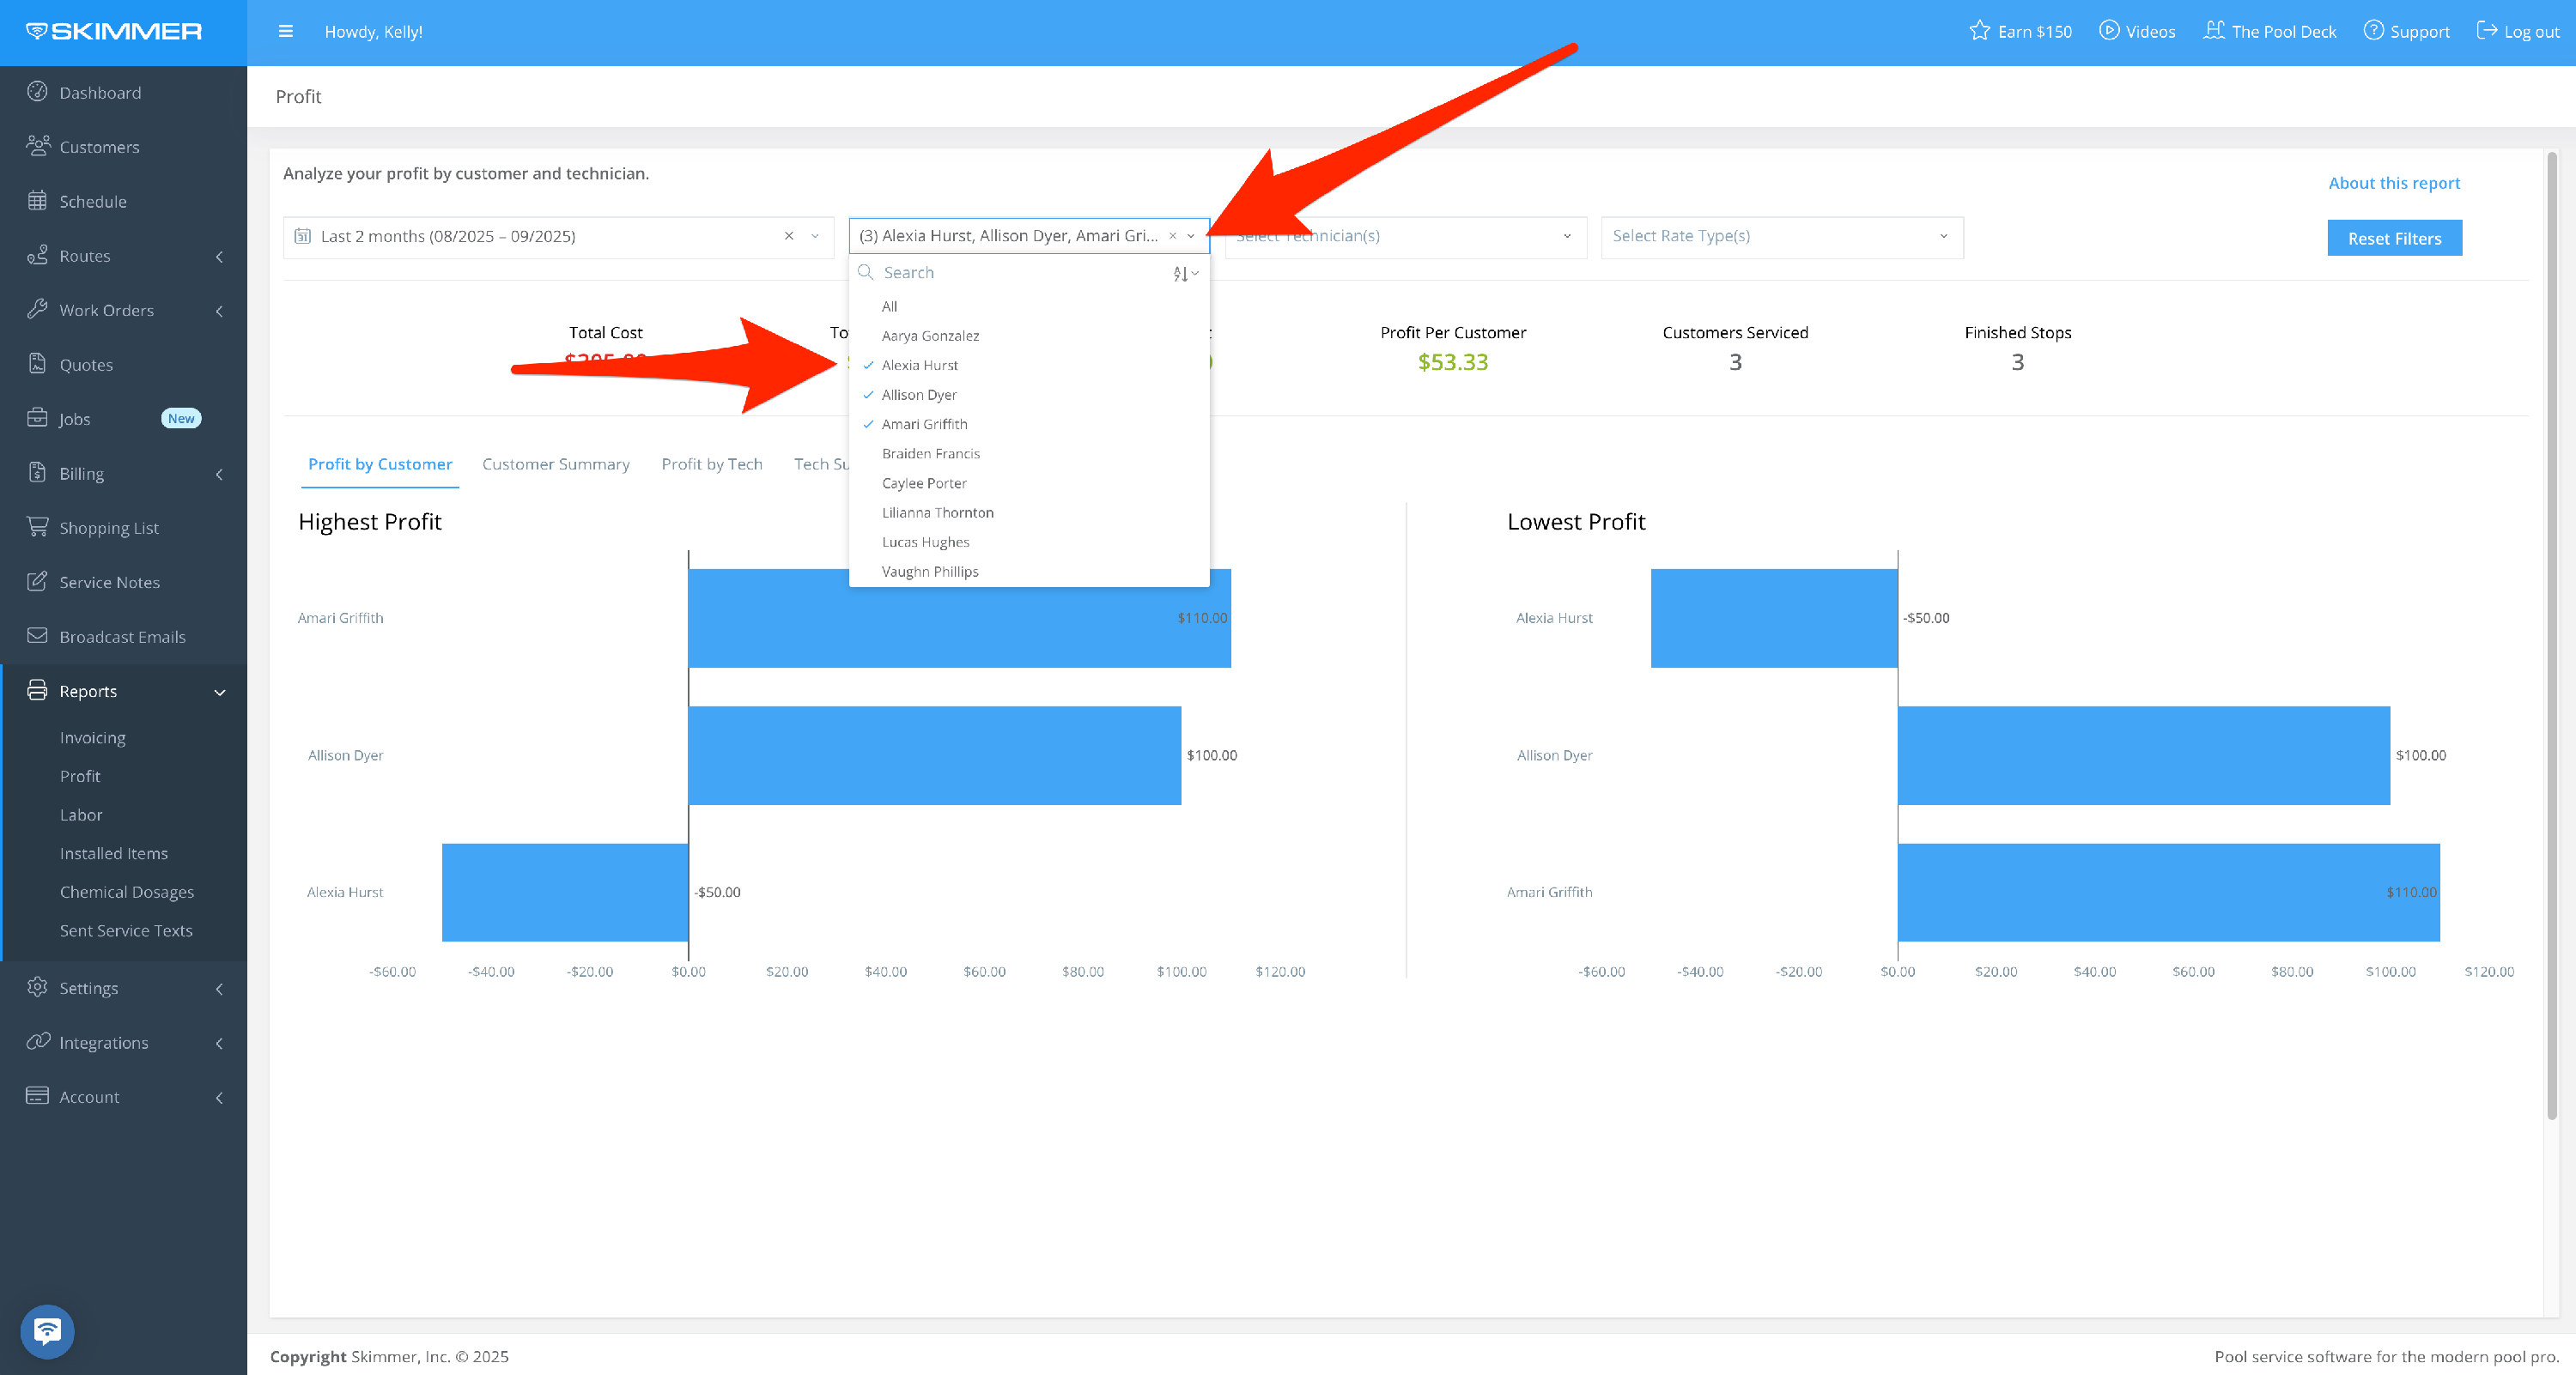Uncheck Alexia Hurst in customer list

click(919, 365)
